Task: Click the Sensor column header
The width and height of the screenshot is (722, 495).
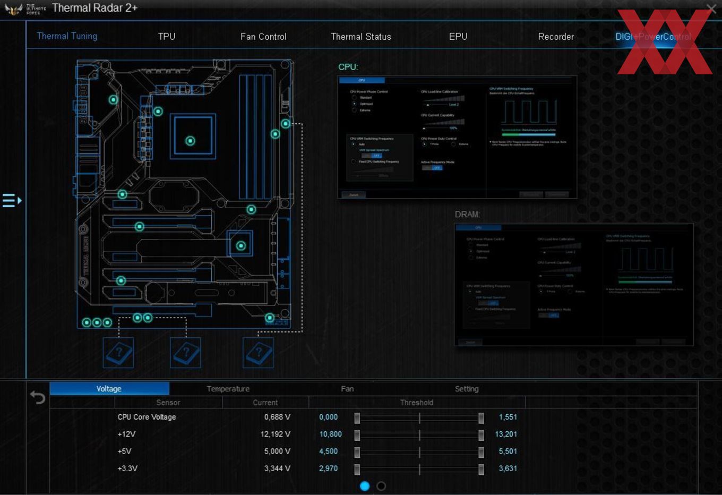Action: [x=168, y=403]
